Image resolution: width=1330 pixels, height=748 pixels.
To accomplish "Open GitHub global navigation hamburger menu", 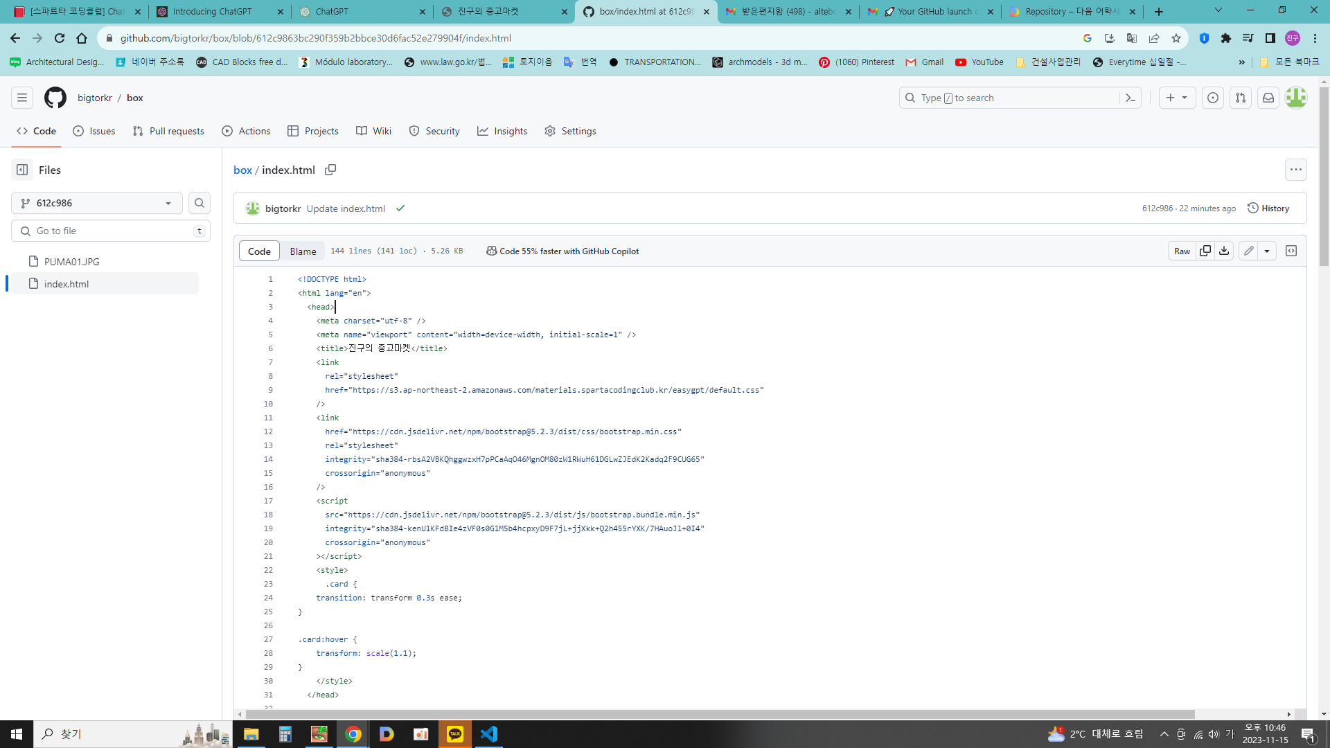I will tap(22, 98).
